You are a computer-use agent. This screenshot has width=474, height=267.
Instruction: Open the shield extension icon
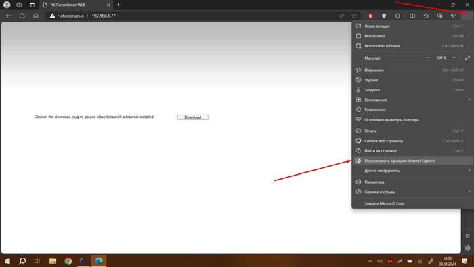point(384,16)
